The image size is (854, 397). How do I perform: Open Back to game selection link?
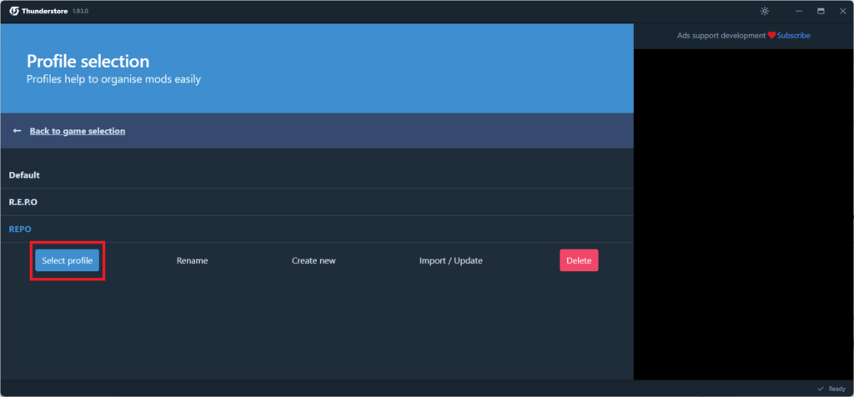pos(78,131)
